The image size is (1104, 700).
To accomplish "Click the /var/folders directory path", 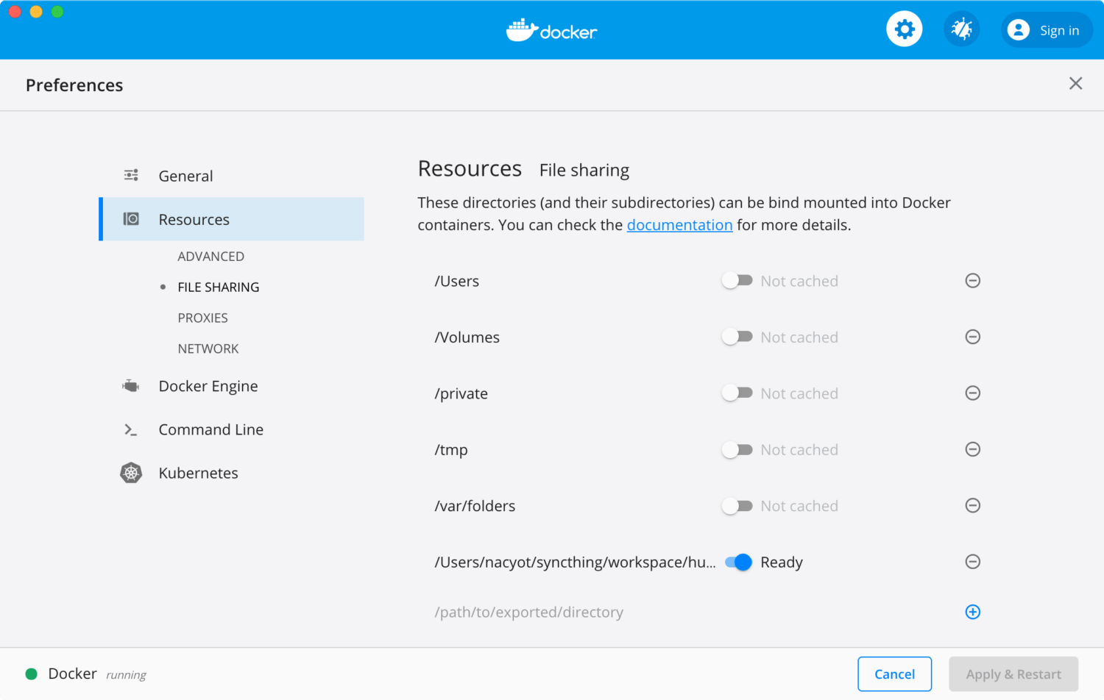I will pyautogui.click(x=475, y=506).
